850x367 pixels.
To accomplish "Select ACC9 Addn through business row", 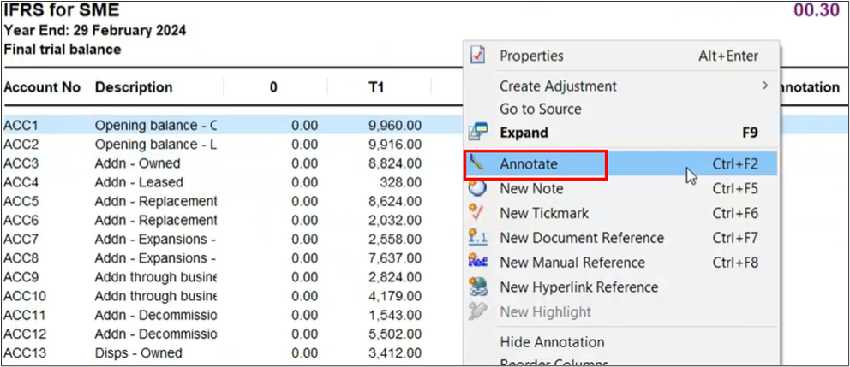I will tap(155, 277).
